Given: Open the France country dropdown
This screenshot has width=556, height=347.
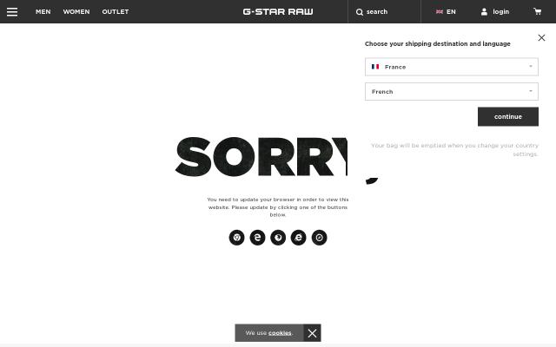Looking at the screenshot, I should coord(452,67).
